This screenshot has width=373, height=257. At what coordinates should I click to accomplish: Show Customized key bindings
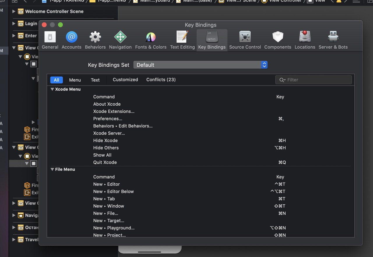pyautogui.click(x=125, y=80)
